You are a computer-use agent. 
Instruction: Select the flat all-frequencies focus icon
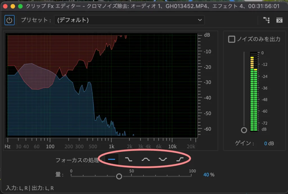pos(112,159)
